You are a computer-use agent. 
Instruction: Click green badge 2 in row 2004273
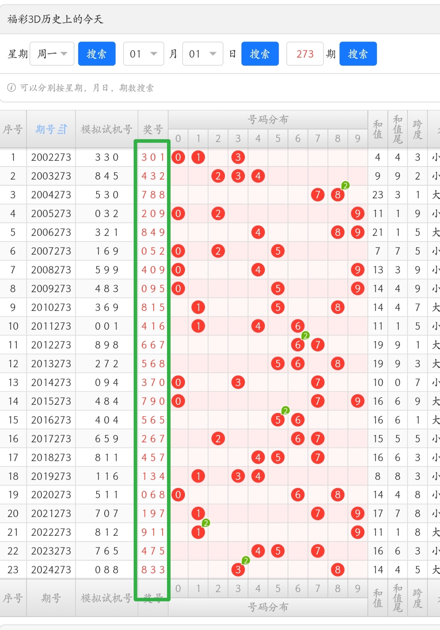point(345,186)
